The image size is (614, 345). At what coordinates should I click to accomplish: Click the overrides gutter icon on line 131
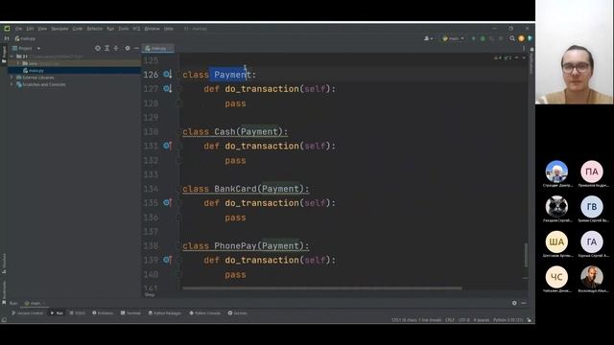click(168, 146)
